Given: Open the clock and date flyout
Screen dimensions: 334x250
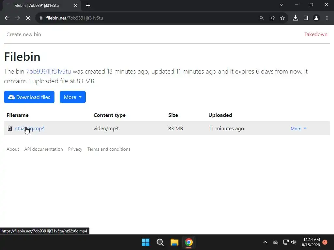Looking at the screenshot, I should [311, 242].
